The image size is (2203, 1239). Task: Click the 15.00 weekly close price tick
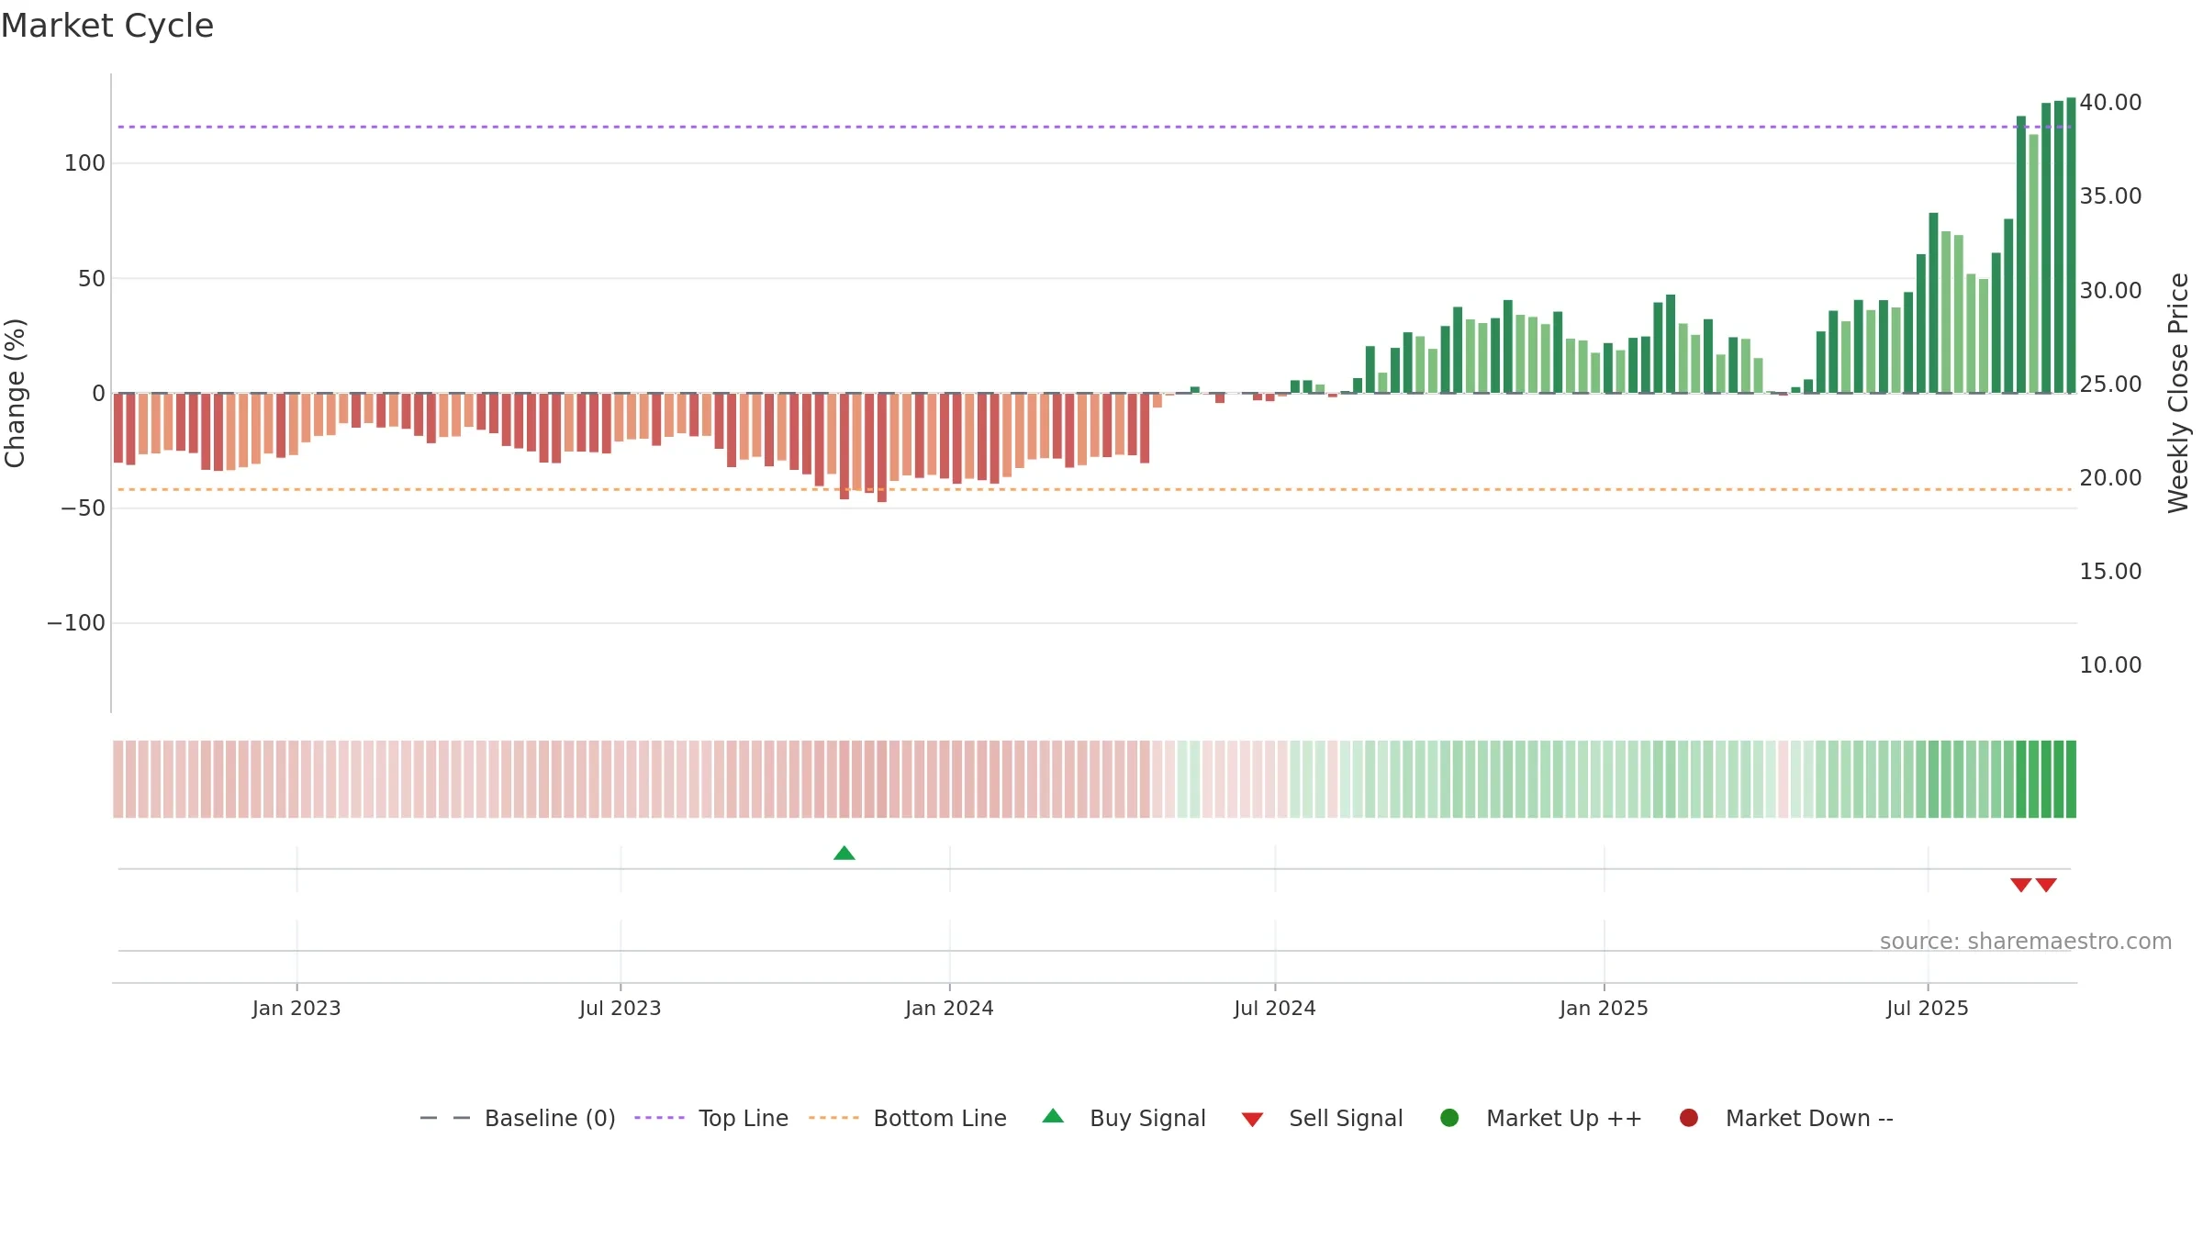click(2110, 572)
